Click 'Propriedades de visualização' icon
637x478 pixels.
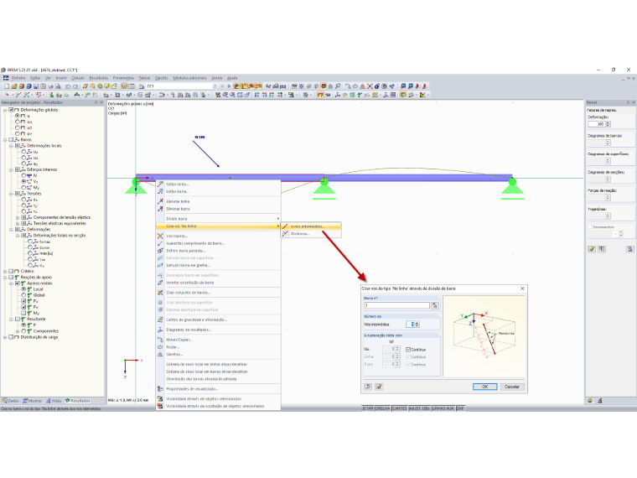tap(160, 389)
